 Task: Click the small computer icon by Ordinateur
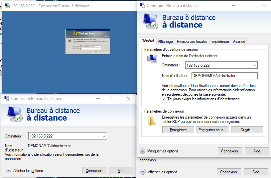tap(152, 59)
